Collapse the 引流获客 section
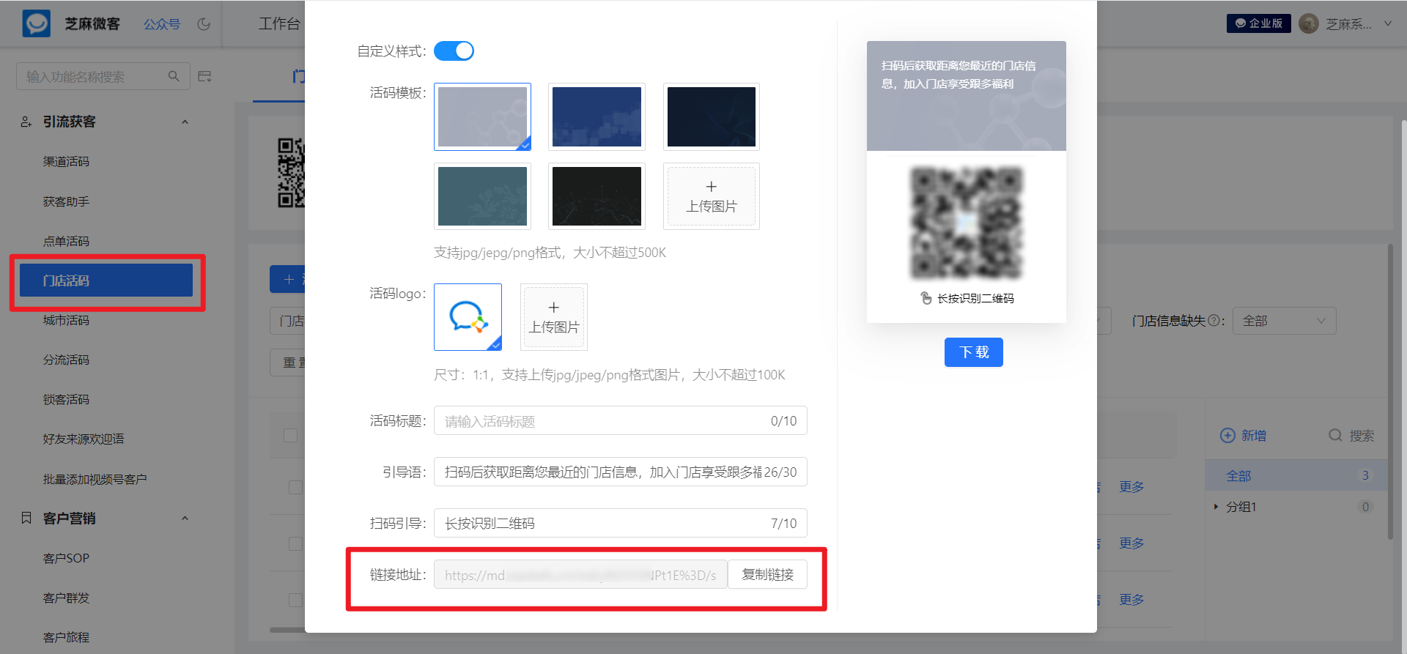 point(185,122)
